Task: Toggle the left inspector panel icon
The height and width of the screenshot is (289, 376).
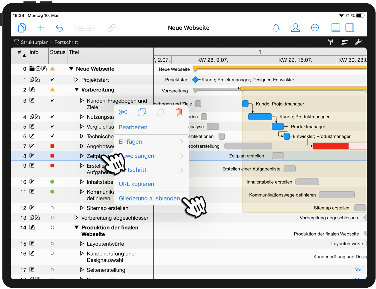Action: [x=336, y=28]
